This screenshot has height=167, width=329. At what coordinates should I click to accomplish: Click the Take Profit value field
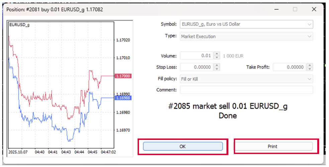(289, 67)
